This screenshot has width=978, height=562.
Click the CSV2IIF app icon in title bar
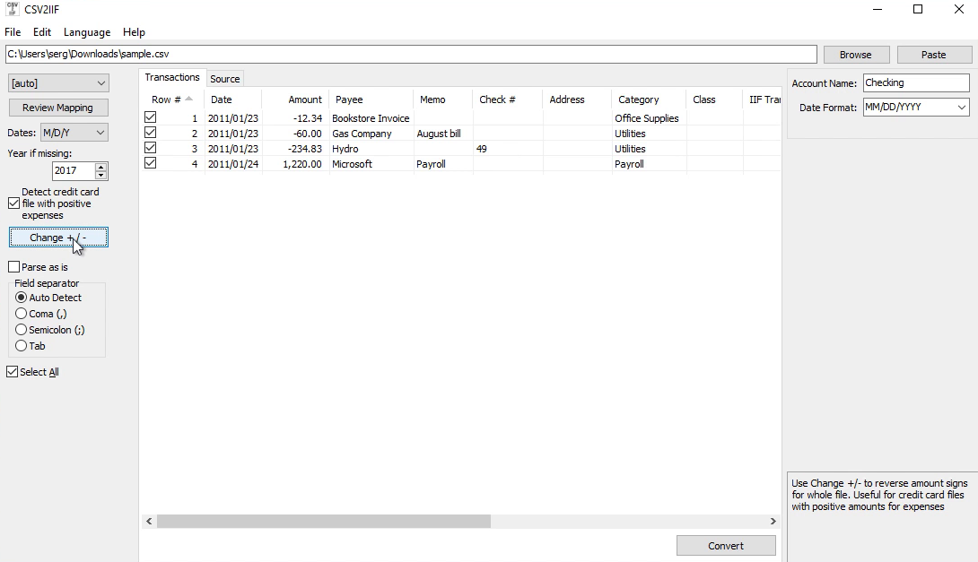(12, 9)
